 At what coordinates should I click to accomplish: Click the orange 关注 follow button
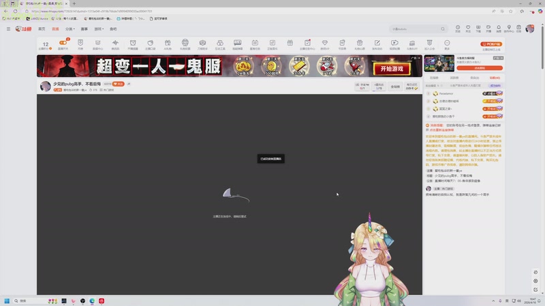[118, 84]
